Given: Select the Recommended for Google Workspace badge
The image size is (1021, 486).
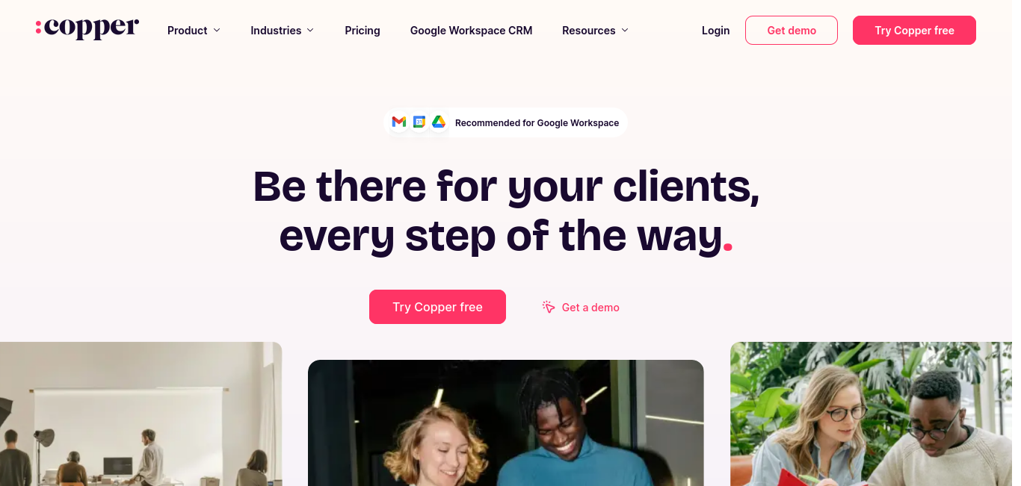Looking at the screenshot, I should [505, 122].
